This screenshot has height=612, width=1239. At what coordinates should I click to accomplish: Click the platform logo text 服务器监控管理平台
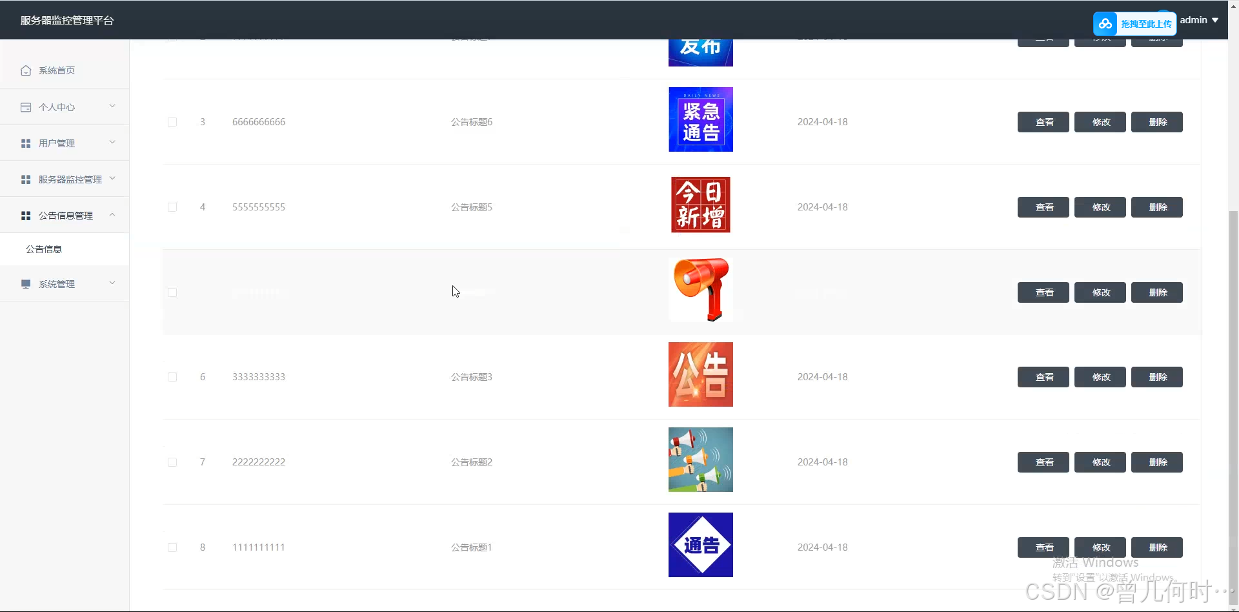pos(67,20)
